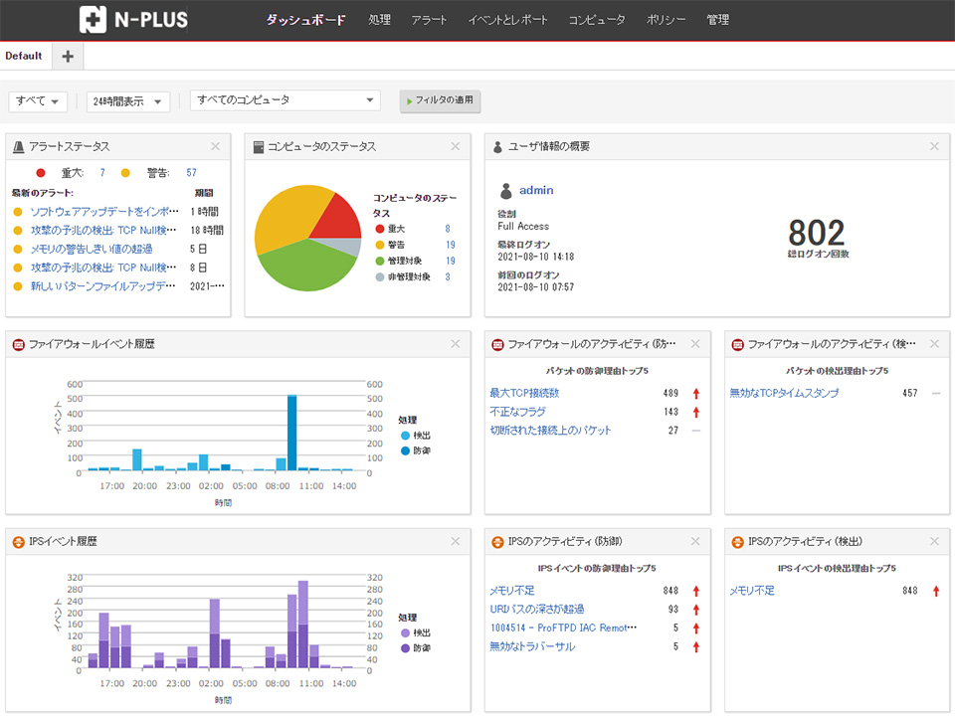Click the 重大 alert count 7
955x717 pixels.
click(102, 173)
